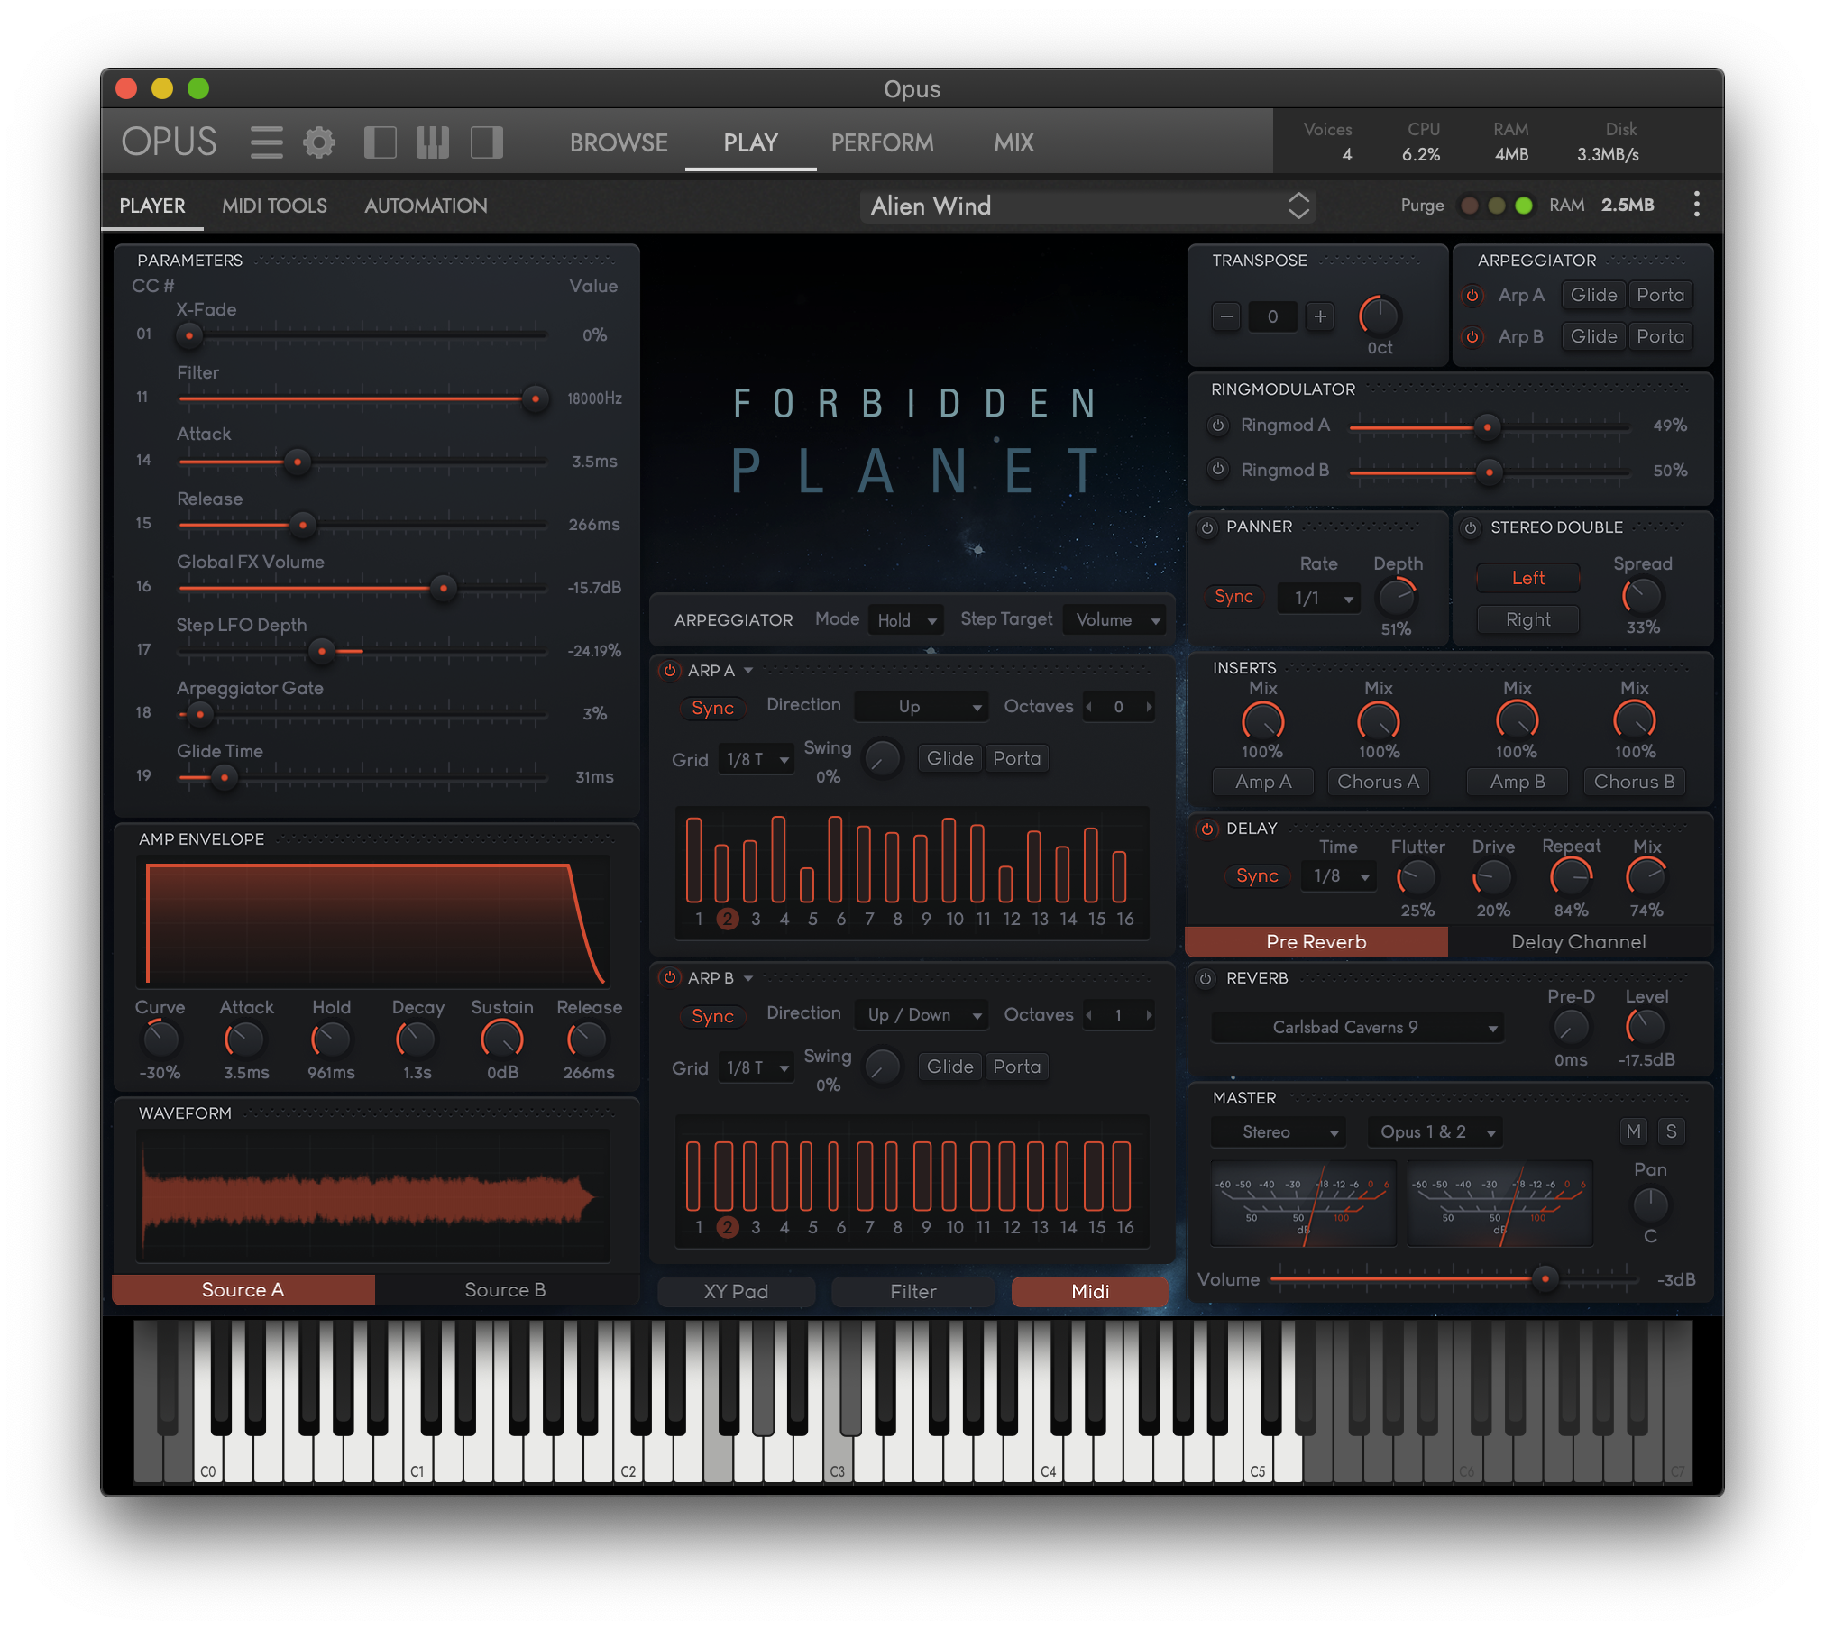Click the master Volume slider handle
The height and width of the screenshot is (1630, 1825).
pos(1545,1278)
